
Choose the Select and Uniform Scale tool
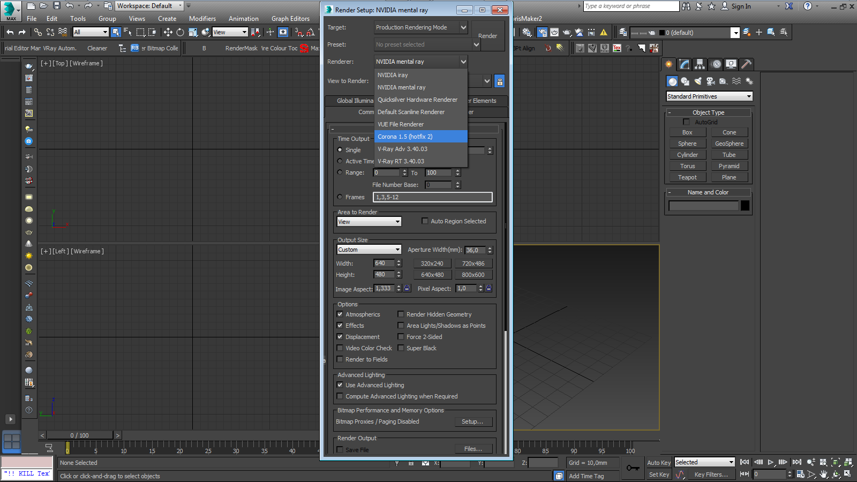coord(193,32)
